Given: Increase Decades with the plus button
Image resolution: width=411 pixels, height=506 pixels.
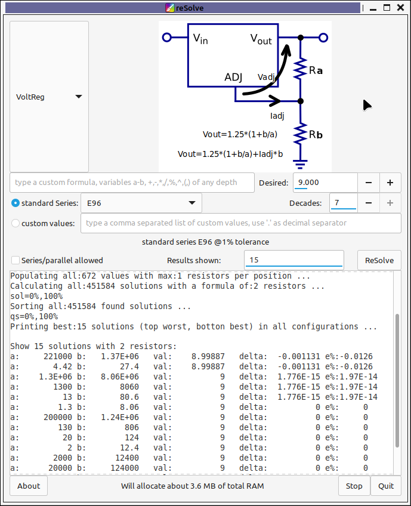Looking at the screenshot, I should (390, 203).
